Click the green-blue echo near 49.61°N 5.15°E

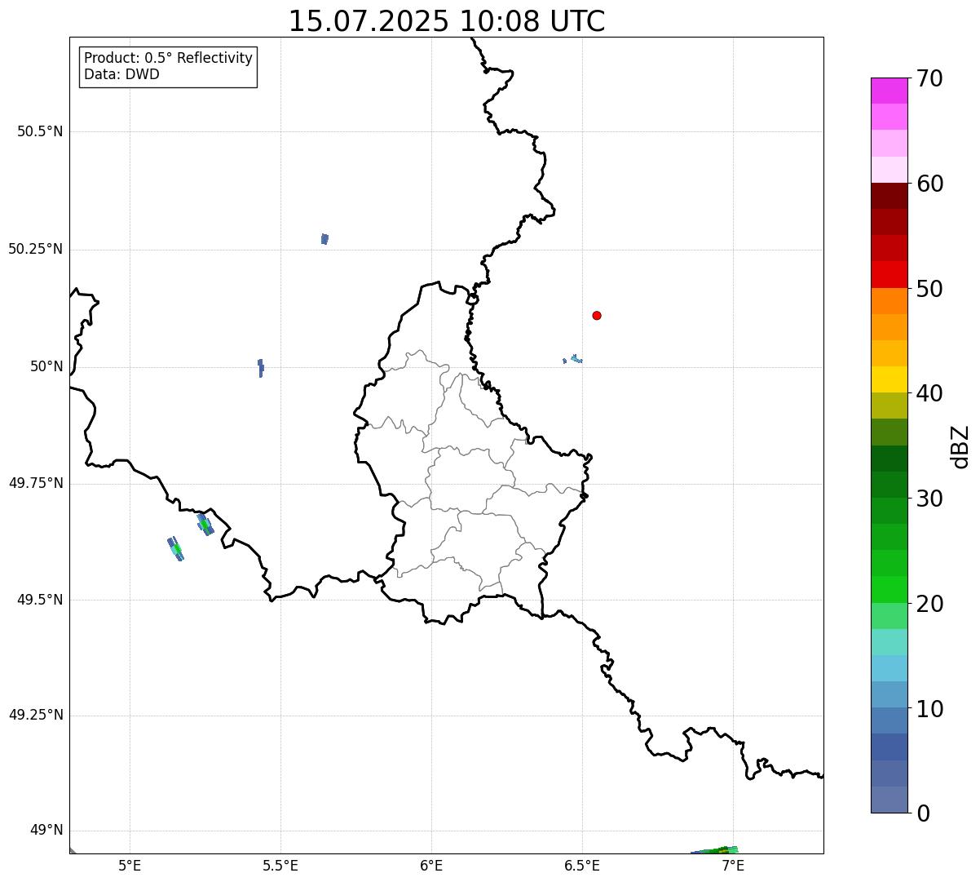tap(175, 548)
